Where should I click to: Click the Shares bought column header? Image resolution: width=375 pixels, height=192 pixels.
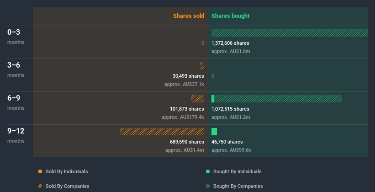coord(231,16)
